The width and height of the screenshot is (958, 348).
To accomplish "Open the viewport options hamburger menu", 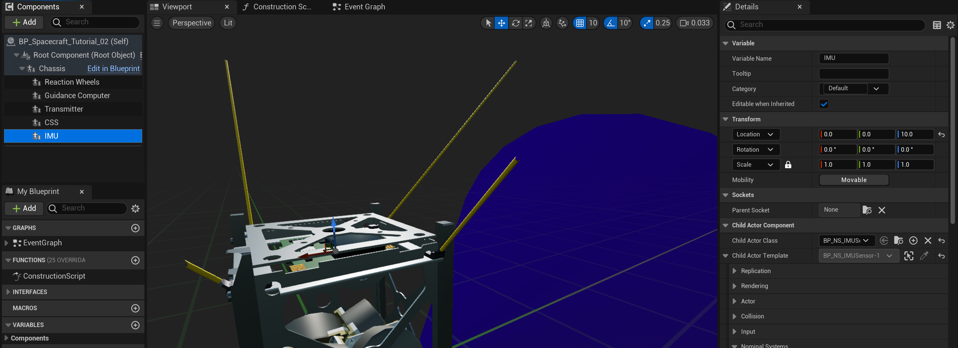I will (157, 23).
